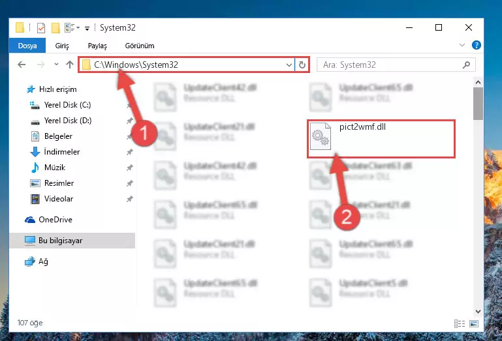Select the pict2wmf.dll file name
Viewport: 502px width, 341px height.
tap(362, 127)
